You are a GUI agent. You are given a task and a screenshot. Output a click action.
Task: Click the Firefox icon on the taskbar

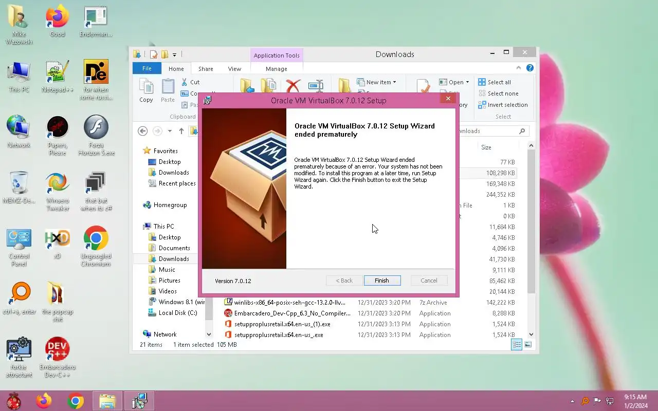[x=44, y=401]
